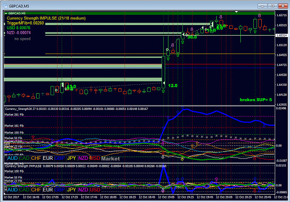Click the 'TriggerMFib=0.00260' label
Screen dimensions: 290x202
tap(26, 23)
